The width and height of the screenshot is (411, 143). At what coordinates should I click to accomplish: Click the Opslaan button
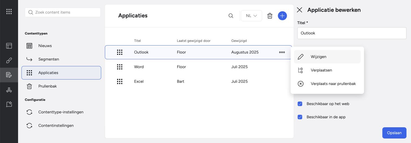[x=394, y=133]
